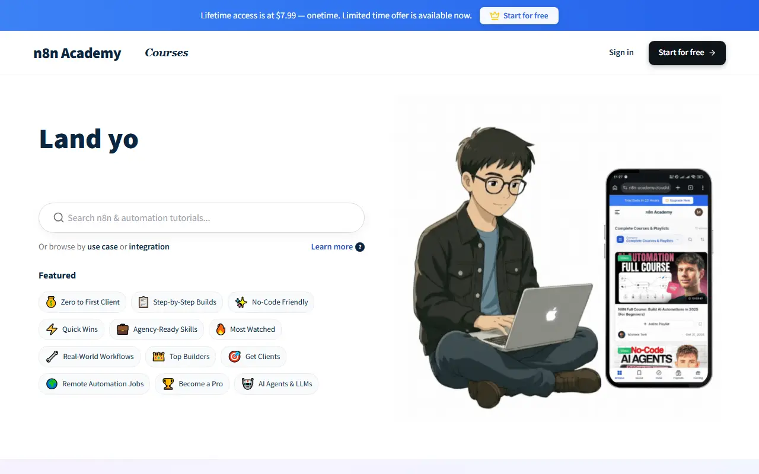Click the phone app preview image

tap(658, 278)
